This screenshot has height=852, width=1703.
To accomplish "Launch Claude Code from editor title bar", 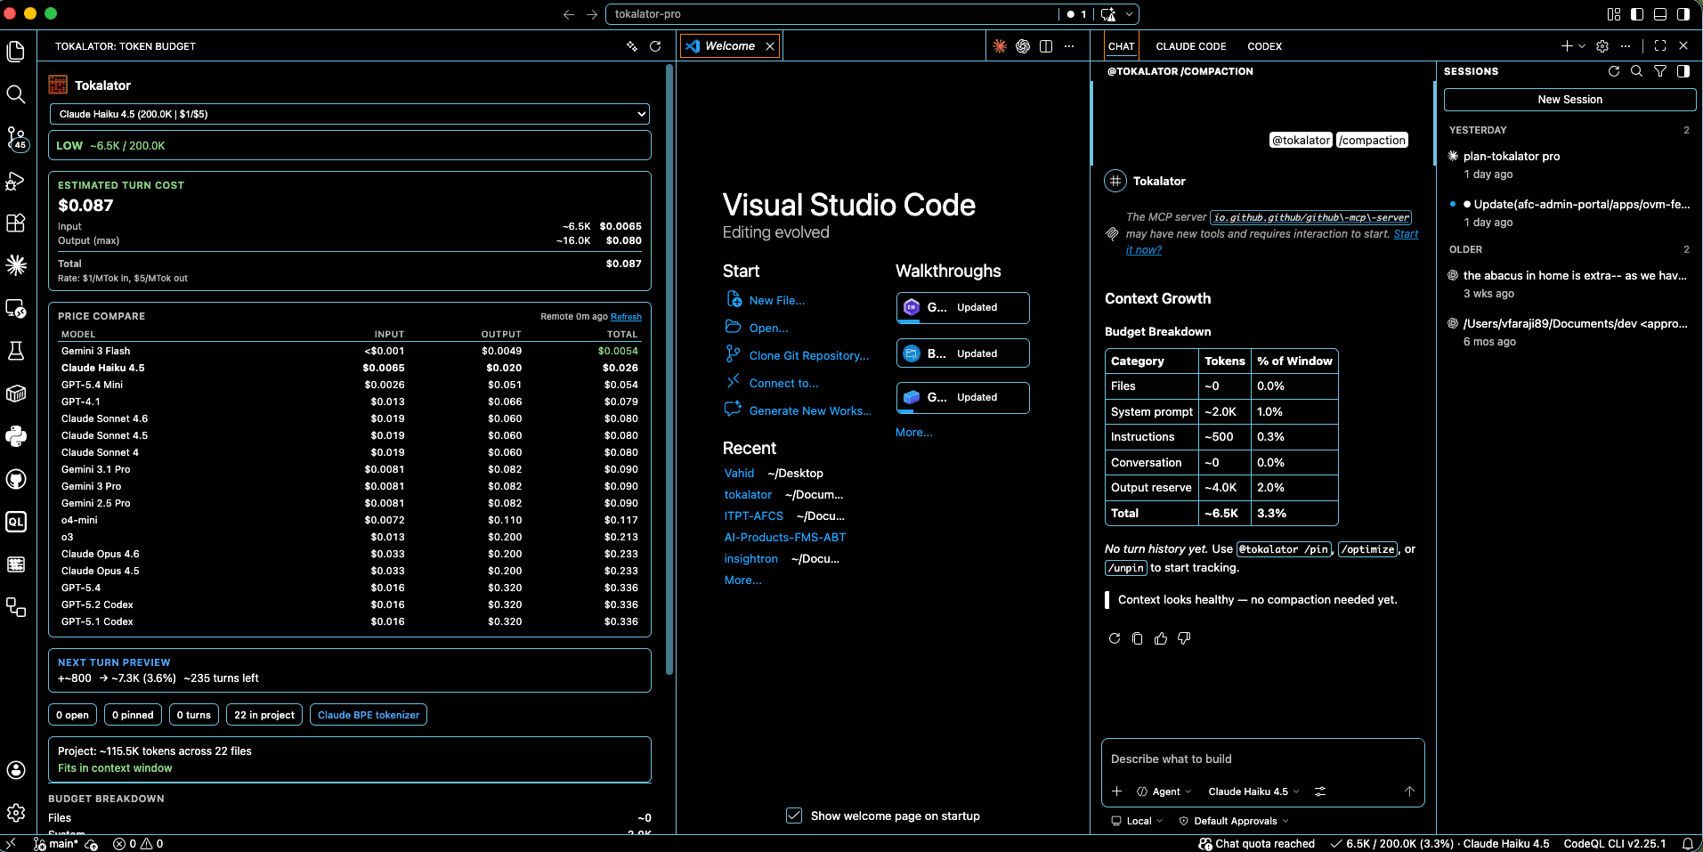I will coord(1000,46).
